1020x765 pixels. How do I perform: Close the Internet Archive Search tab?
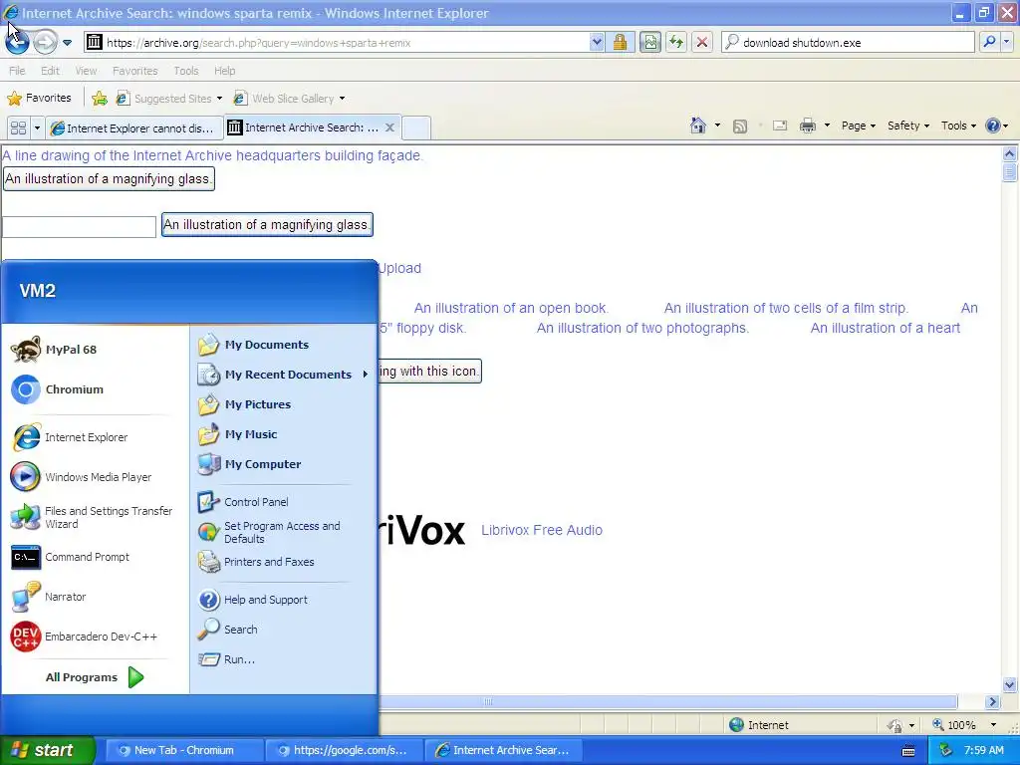(x=389, y=127)
